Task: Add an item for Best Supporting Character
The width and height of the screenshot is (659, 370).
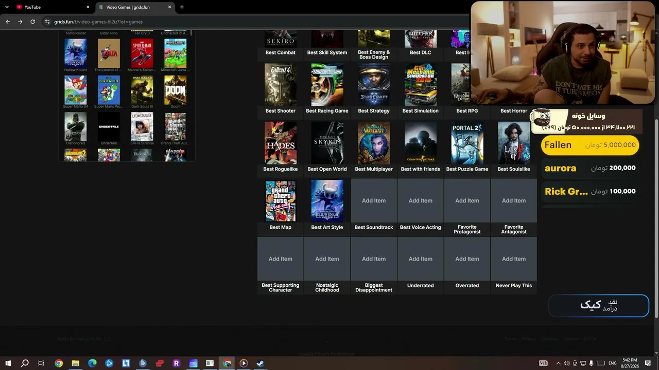Action: [281, 259]
